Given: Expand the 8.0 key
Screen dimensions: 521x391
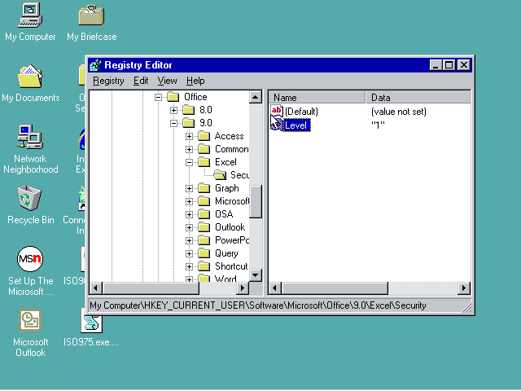Looking at the screenshot, I should coord(173,110).
